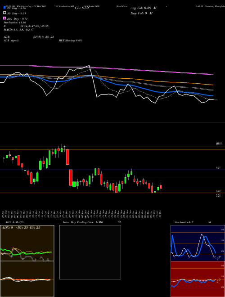The height and width of the screenshot is (297, 225).
Task: Select the '50 Day = 9.01' legend text
Action: click(17, 13)
